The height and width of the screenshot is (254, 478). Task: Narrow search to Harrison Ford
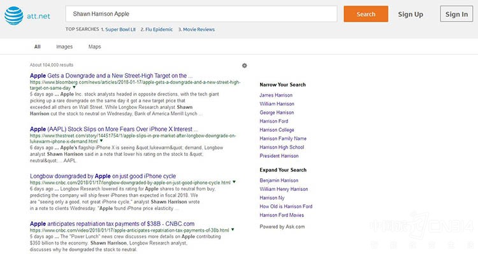point(274,121)
